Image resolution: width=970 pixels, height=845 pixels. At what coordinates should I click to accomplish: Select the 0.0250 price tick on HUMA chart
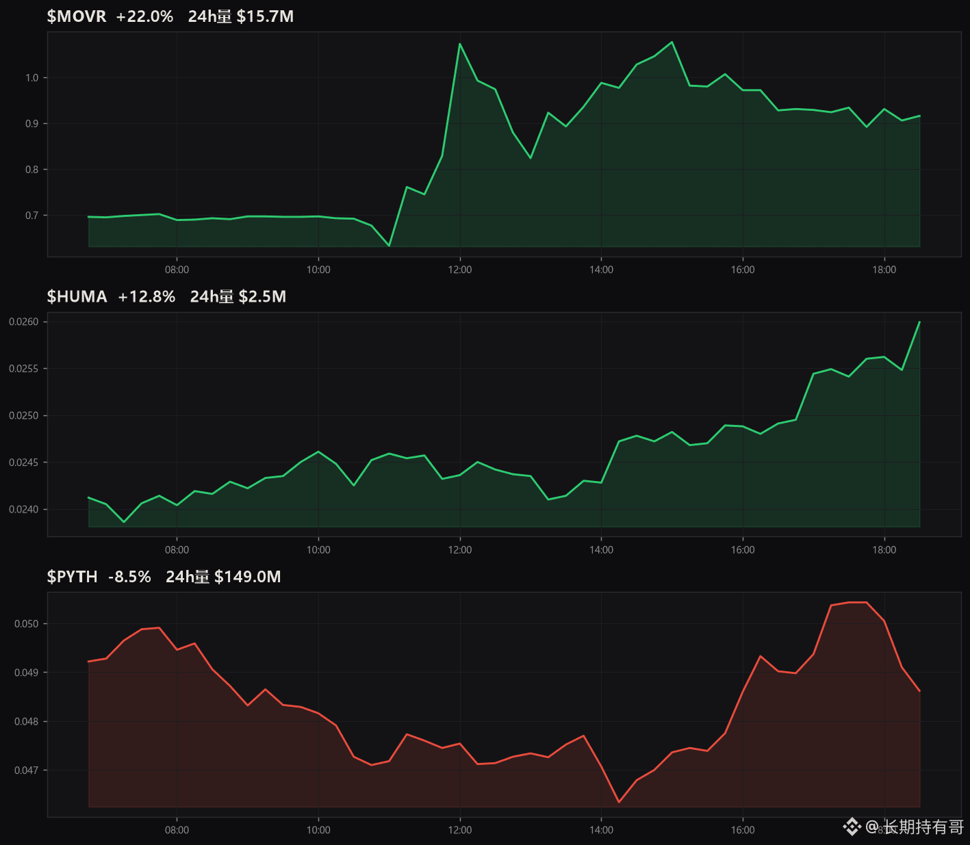(24, 416)
